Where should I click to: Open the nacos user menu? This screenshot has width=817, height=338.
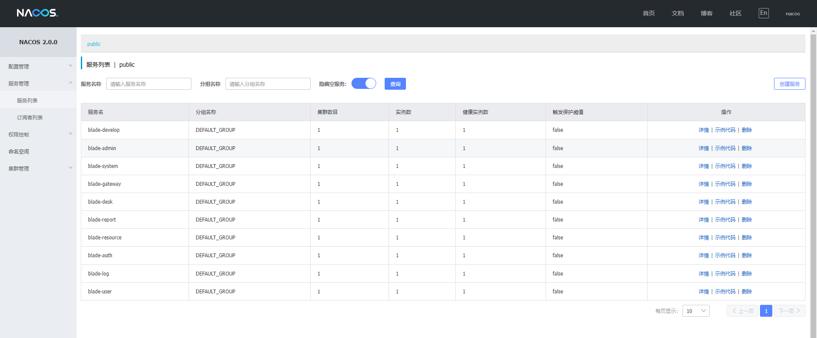(793, 14)
